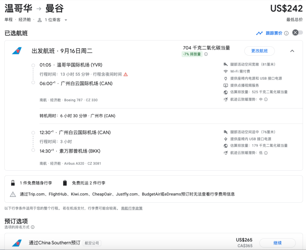This screenshot has height=250, width=306.
Task: Click 继续 for China Southern booking
Action: [x=277, y=243]
